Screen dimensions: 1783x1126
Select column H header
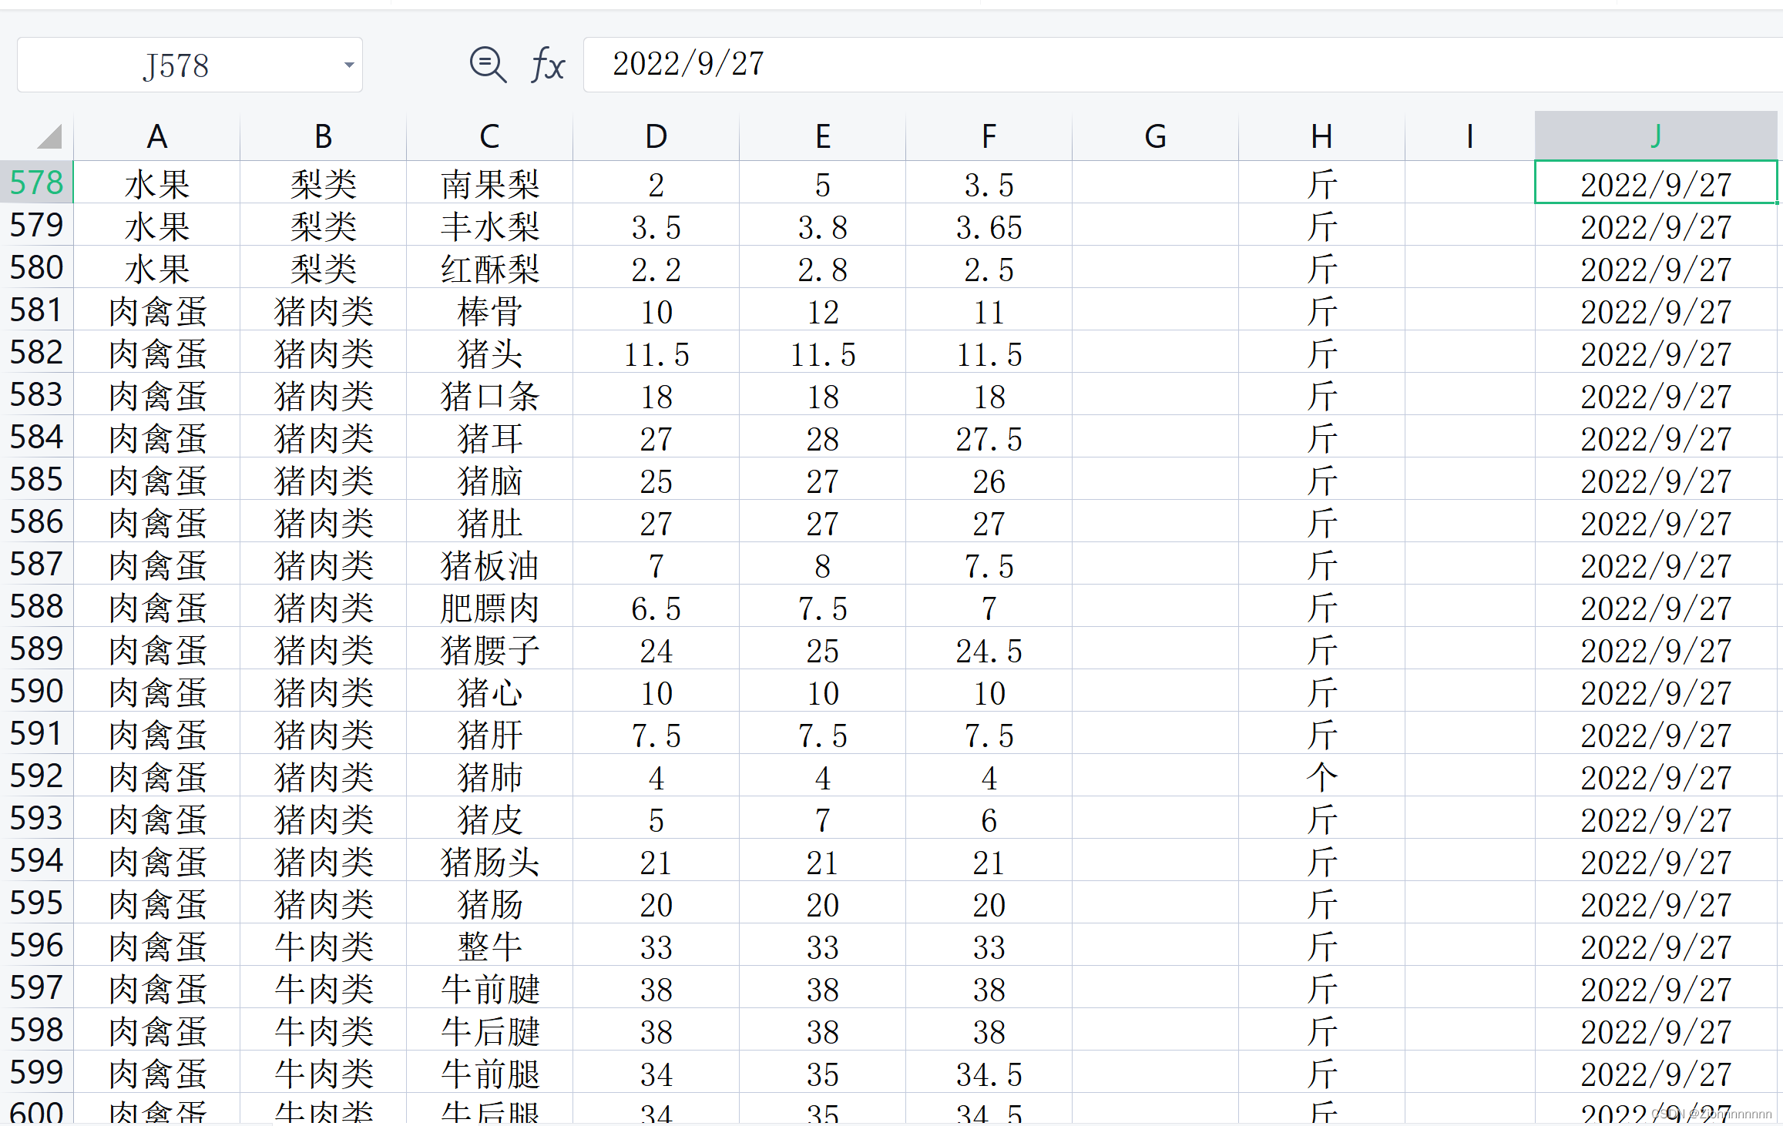[x=1321, y=136]
